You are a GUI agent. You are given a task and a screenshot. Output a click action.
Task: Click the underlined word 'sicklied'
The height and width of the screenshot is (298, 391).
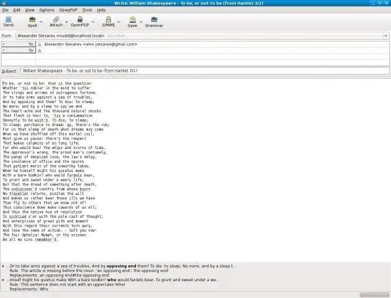pyautogui.click(x=18, y=217)
